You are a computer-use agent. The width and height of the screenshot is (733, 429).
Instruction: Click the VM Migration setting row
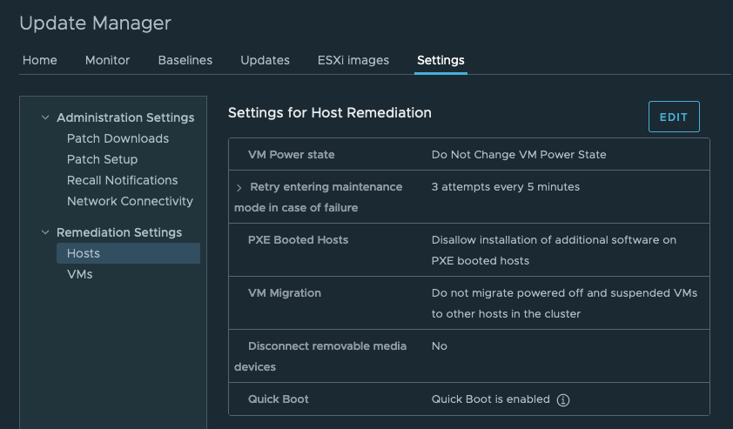click(x=468, y=303)
